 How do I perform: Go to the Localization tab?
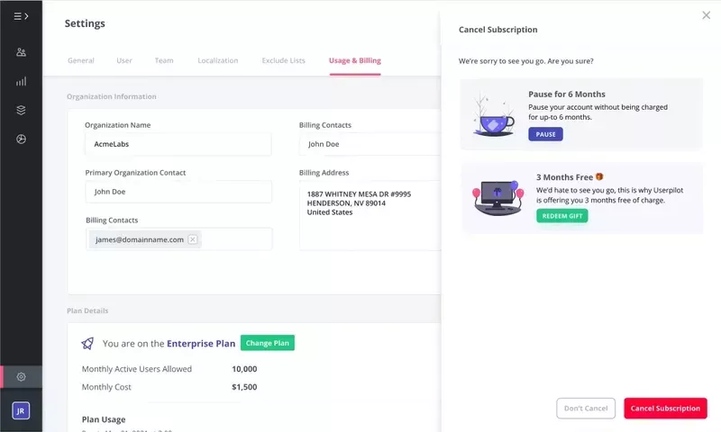pyautogui.click(x=218, y=60)
